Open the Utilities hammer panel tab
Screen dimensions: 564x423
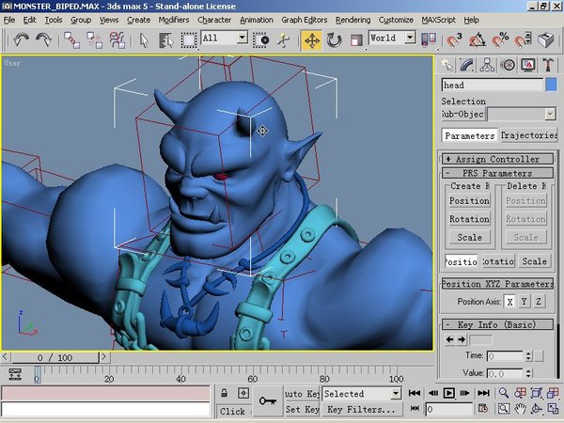[548, 65]
